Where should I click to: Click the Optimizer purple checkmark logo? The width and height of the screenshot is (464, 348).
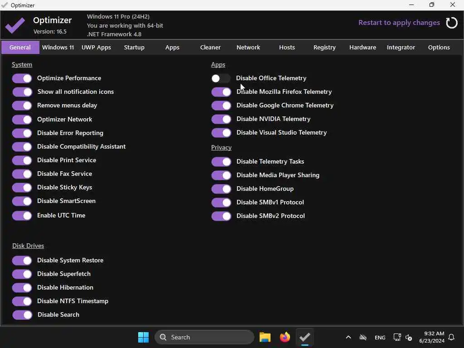[x=15, y=25]
